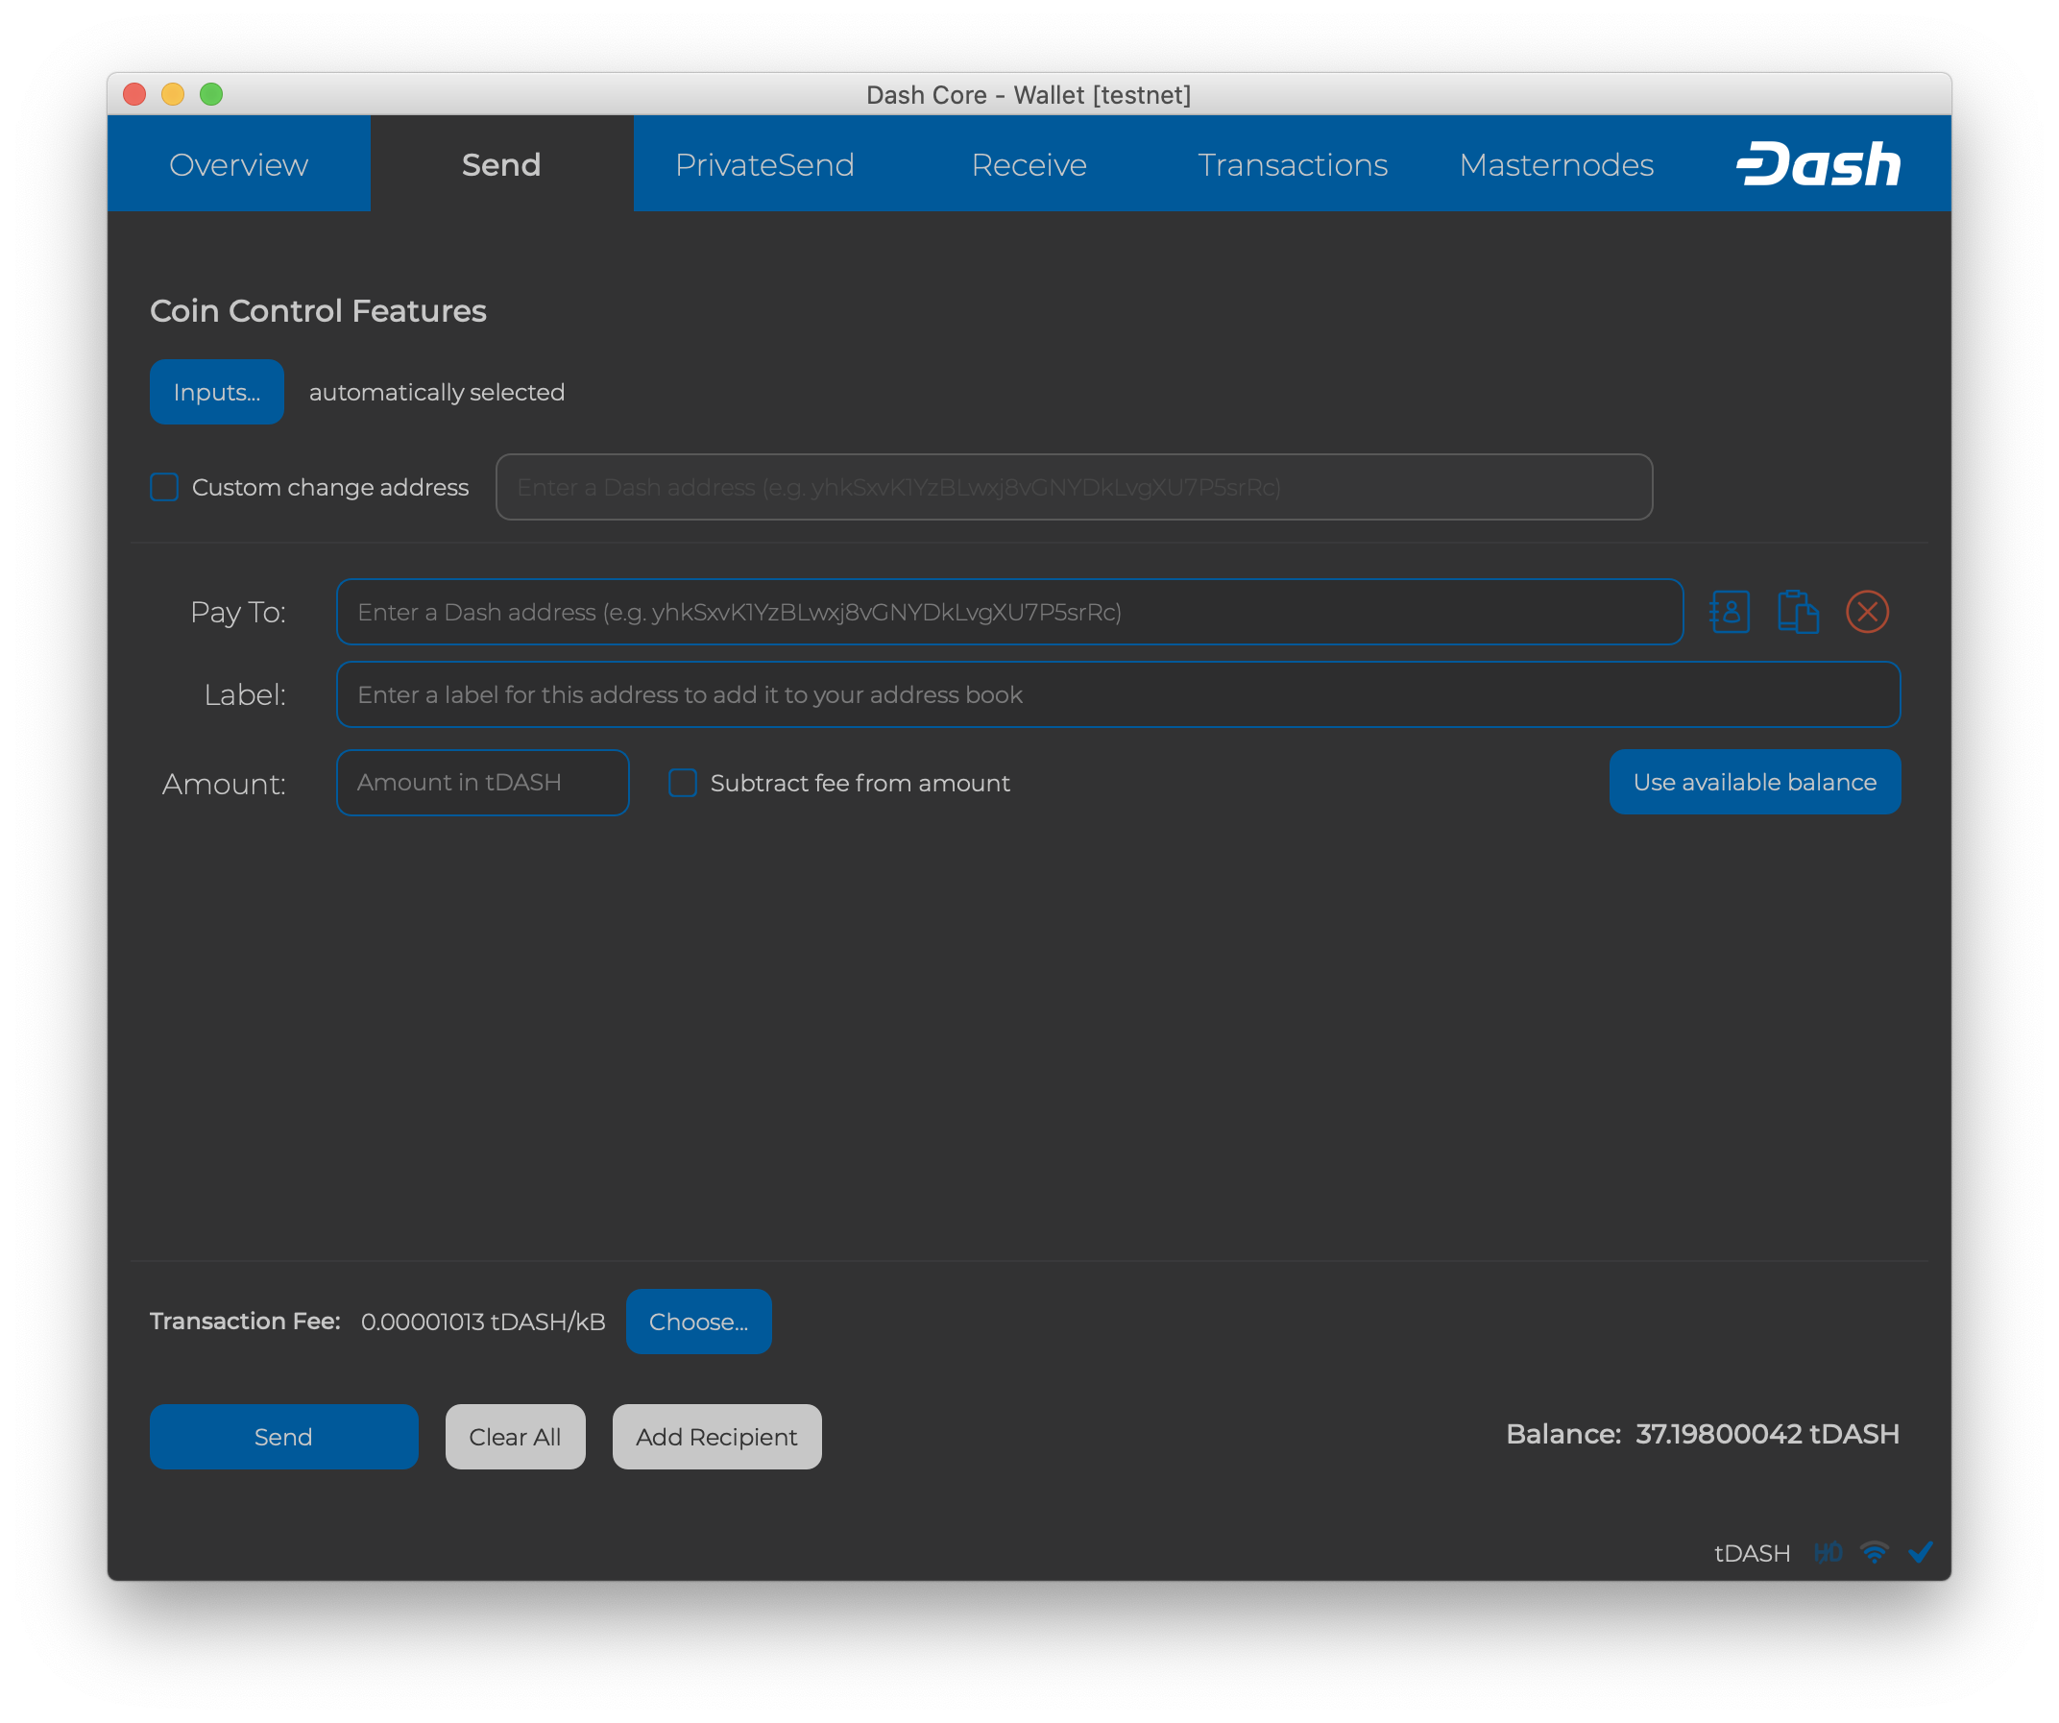Image resolution: width=2059 pixels, height=1723 pixels.
Task: Click the HD wallet status icon
Action: click(1828, 1552)
